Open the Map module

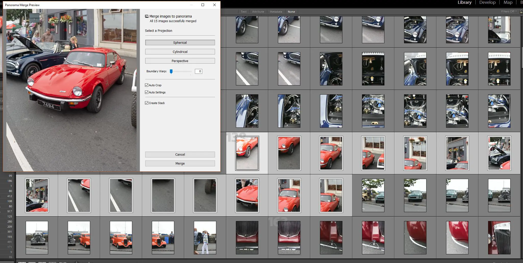pos(508,3)
